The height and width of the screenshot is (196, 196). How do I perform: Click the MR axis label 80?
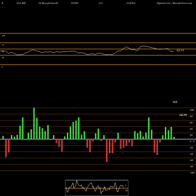(x=191, y=116)
